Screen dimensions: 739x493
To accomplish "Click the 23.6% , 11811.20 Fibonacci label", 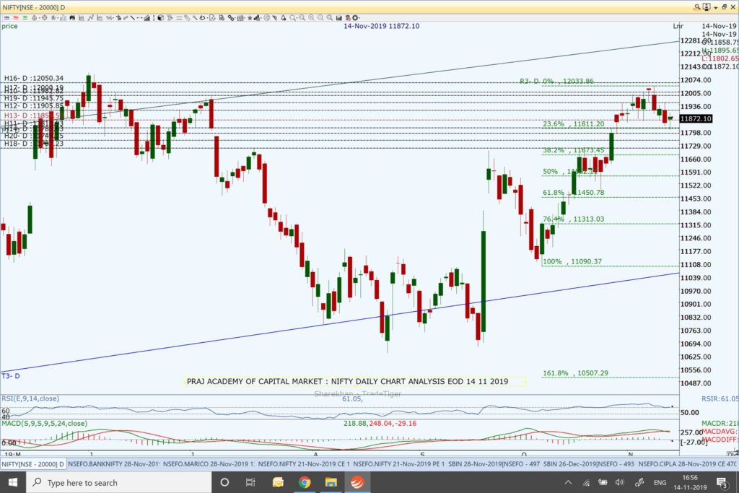I will tap(573, 124).
